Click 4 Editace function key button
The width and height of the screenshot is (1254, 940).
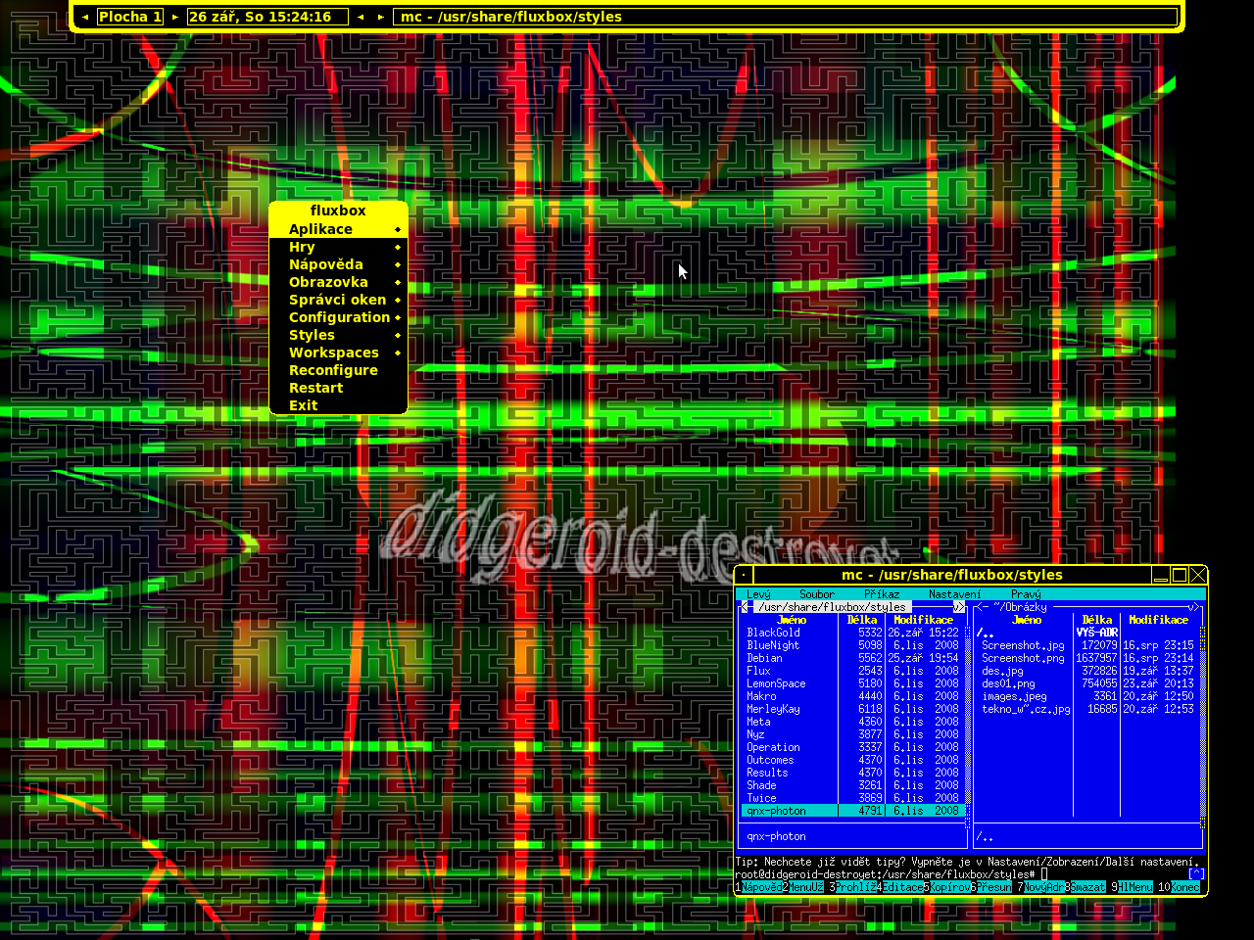pyautogui.click(x=902, y=887)
